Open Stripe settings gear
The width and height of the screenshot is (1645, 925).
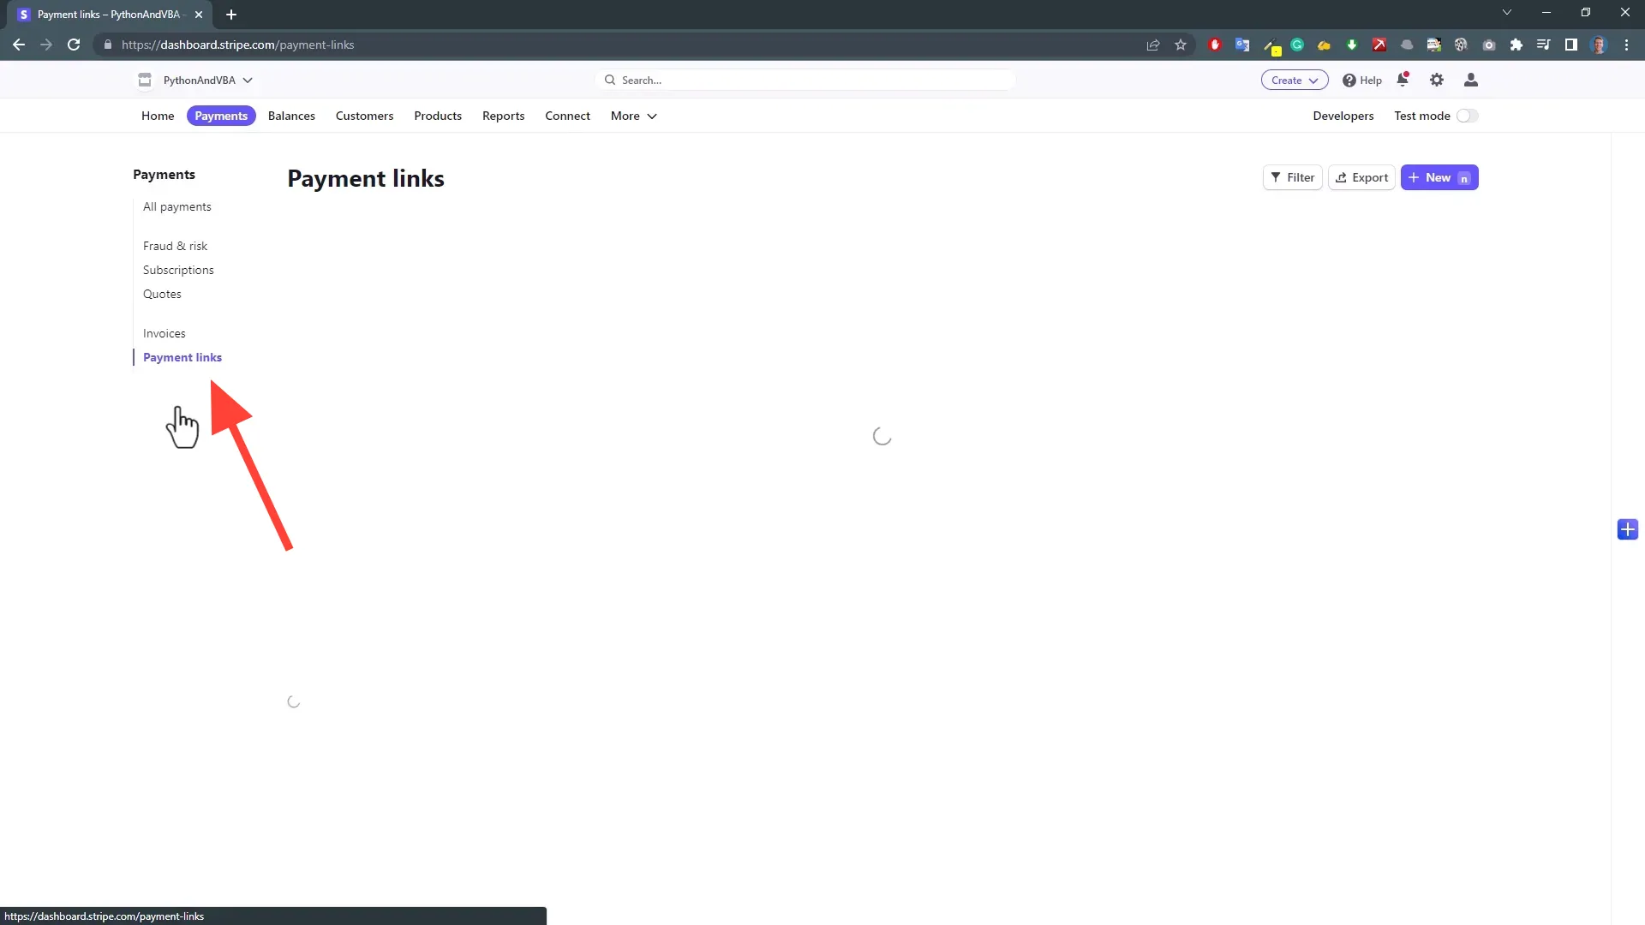[x=1437, y=80]
